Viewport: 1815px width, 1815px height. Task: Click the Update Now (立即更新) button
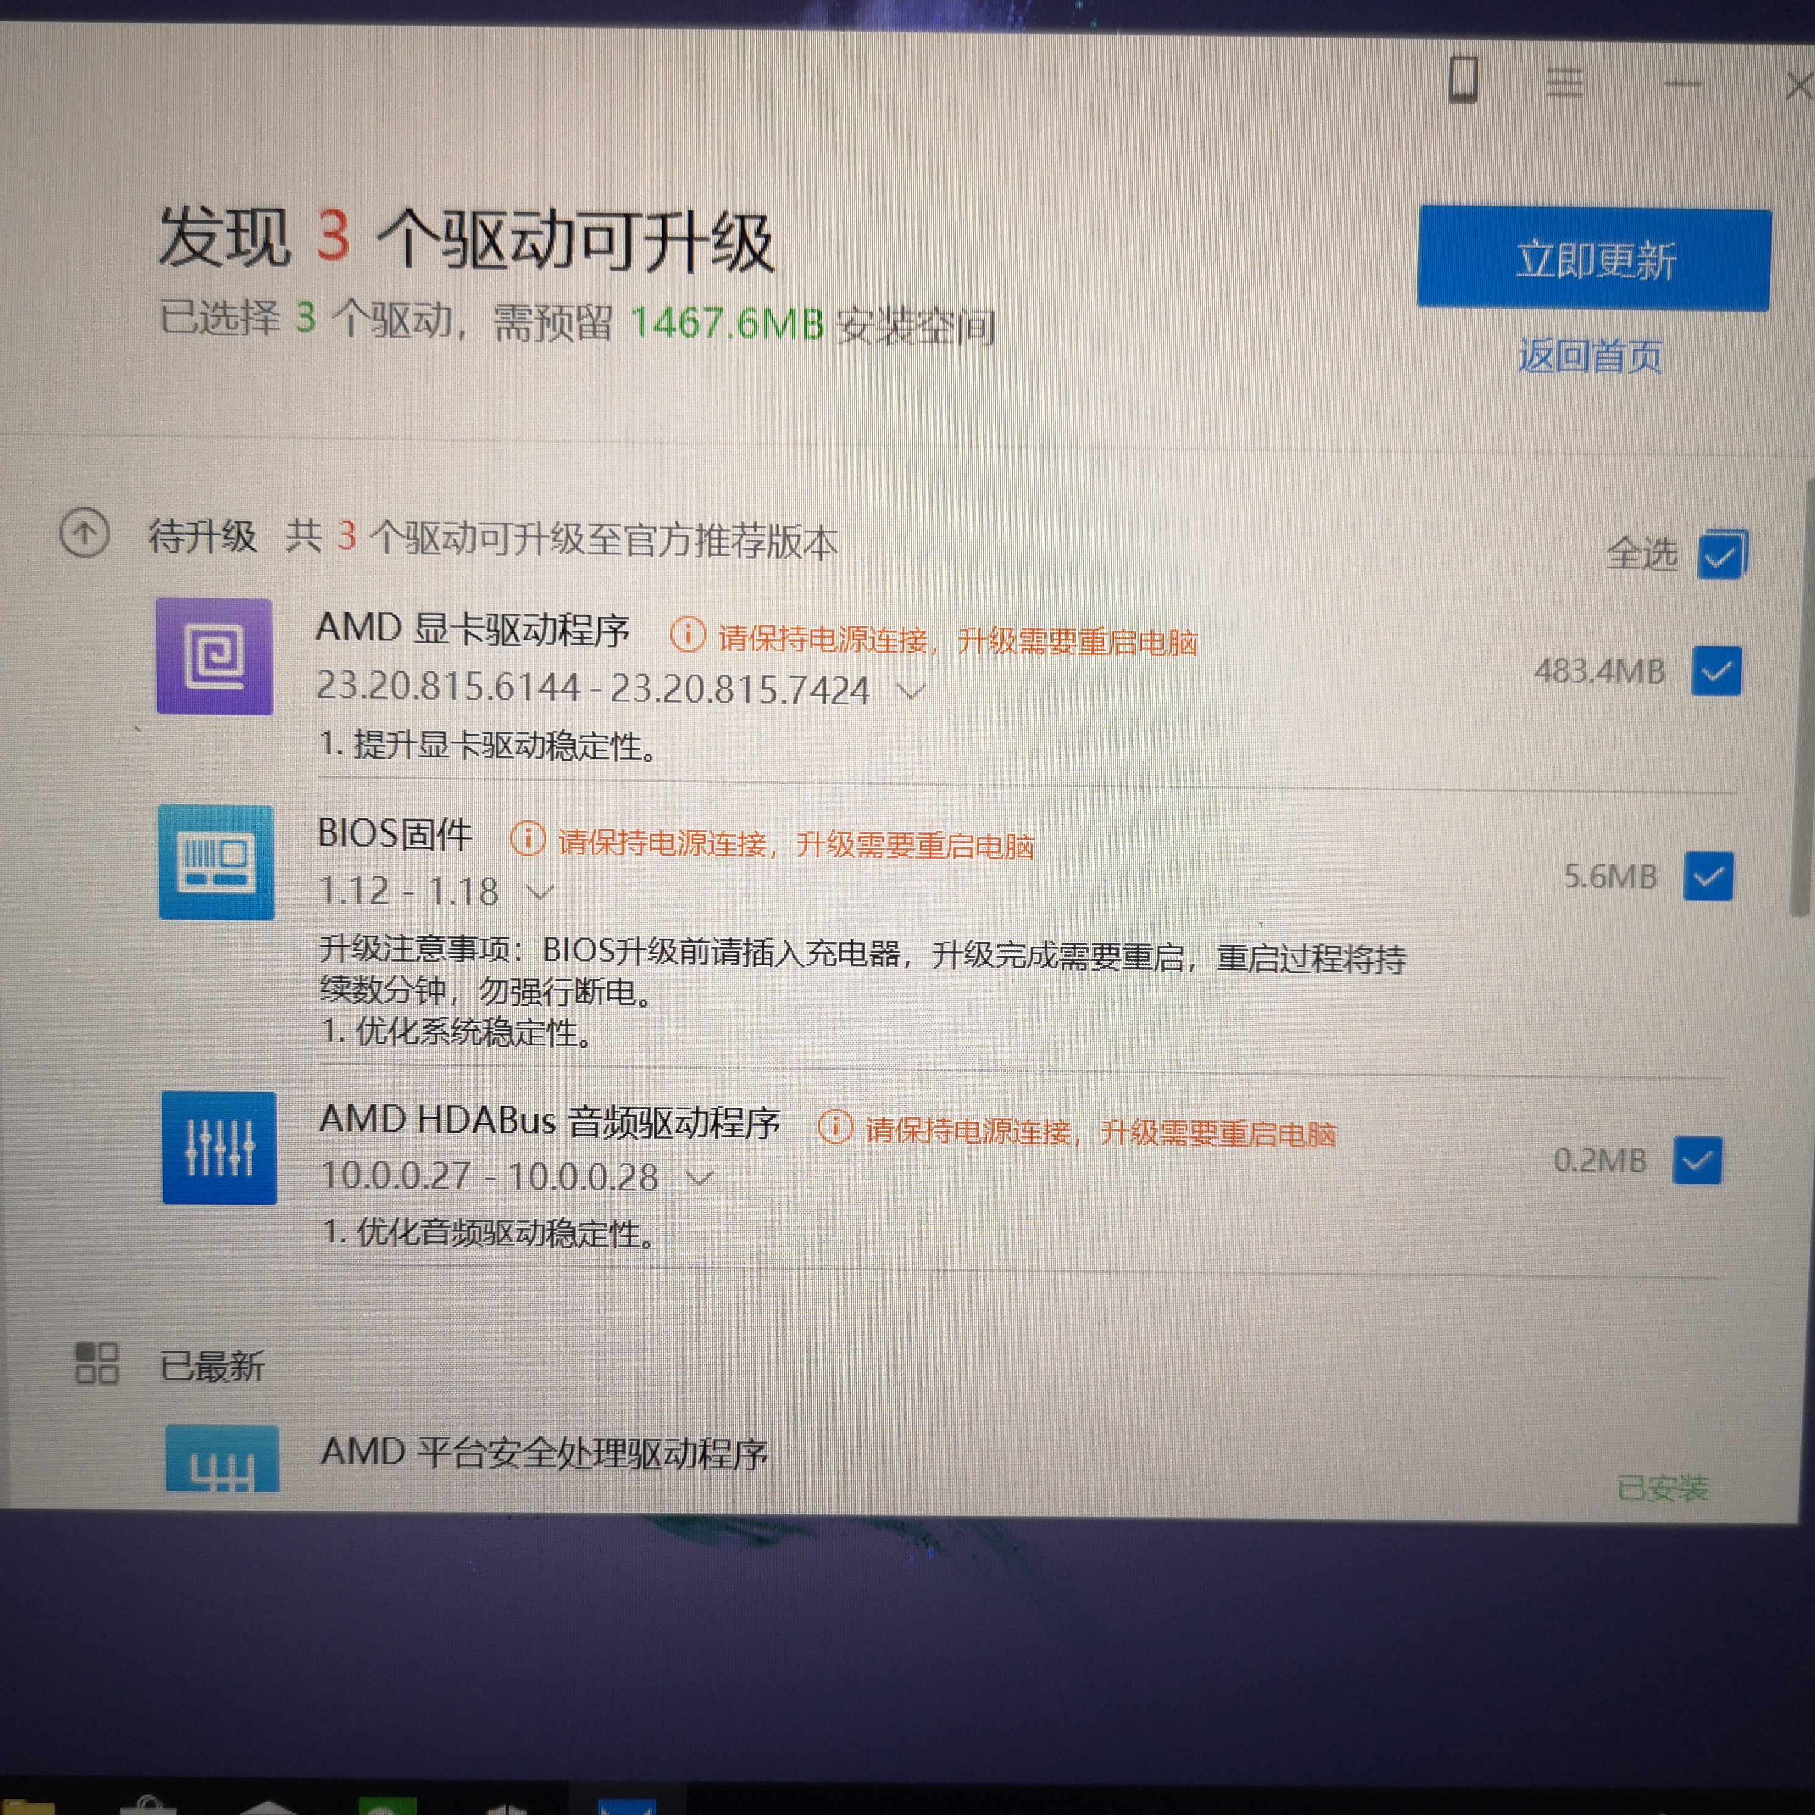(x=1593, y=259)
